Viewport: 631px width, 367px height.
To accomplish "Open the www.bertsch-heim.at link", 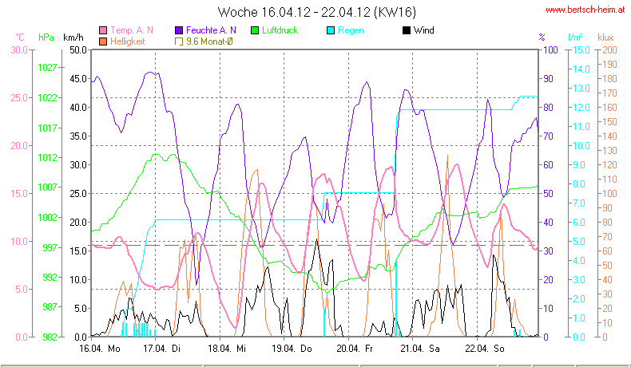I will point(585,10).
